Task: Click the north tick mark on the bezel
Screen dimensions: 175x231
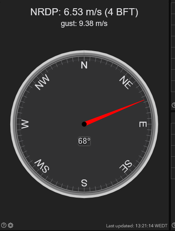Action: tap(84, 54)
